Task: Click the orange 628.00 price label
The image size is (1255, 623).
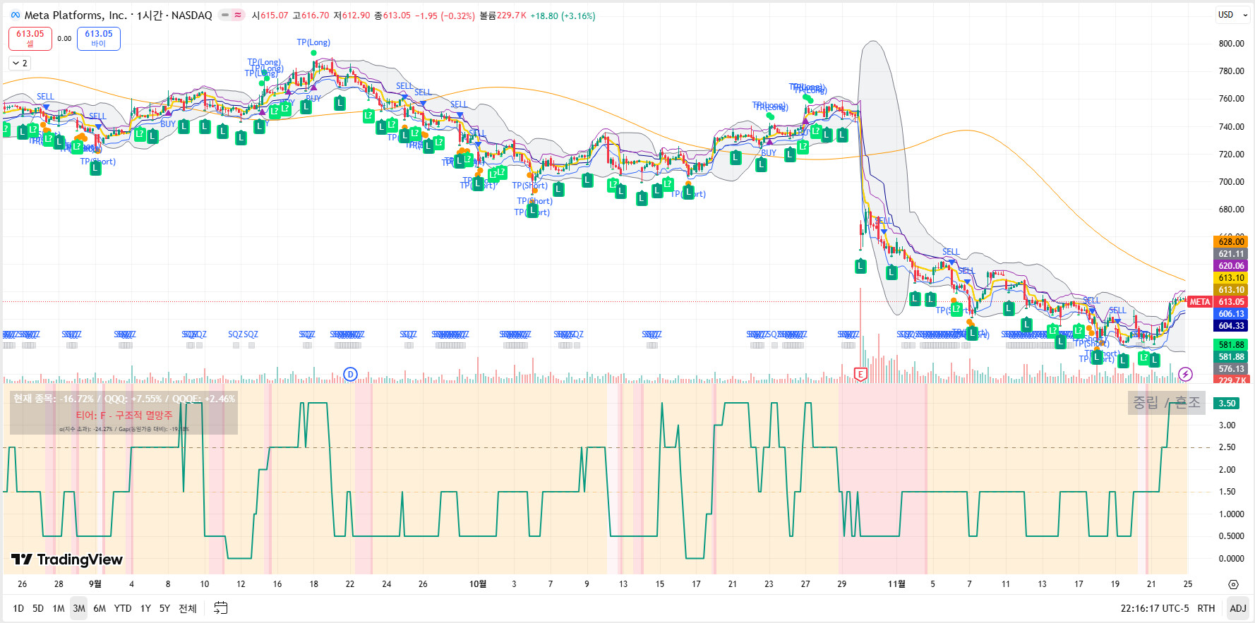Action: (x=1231, y=242)
